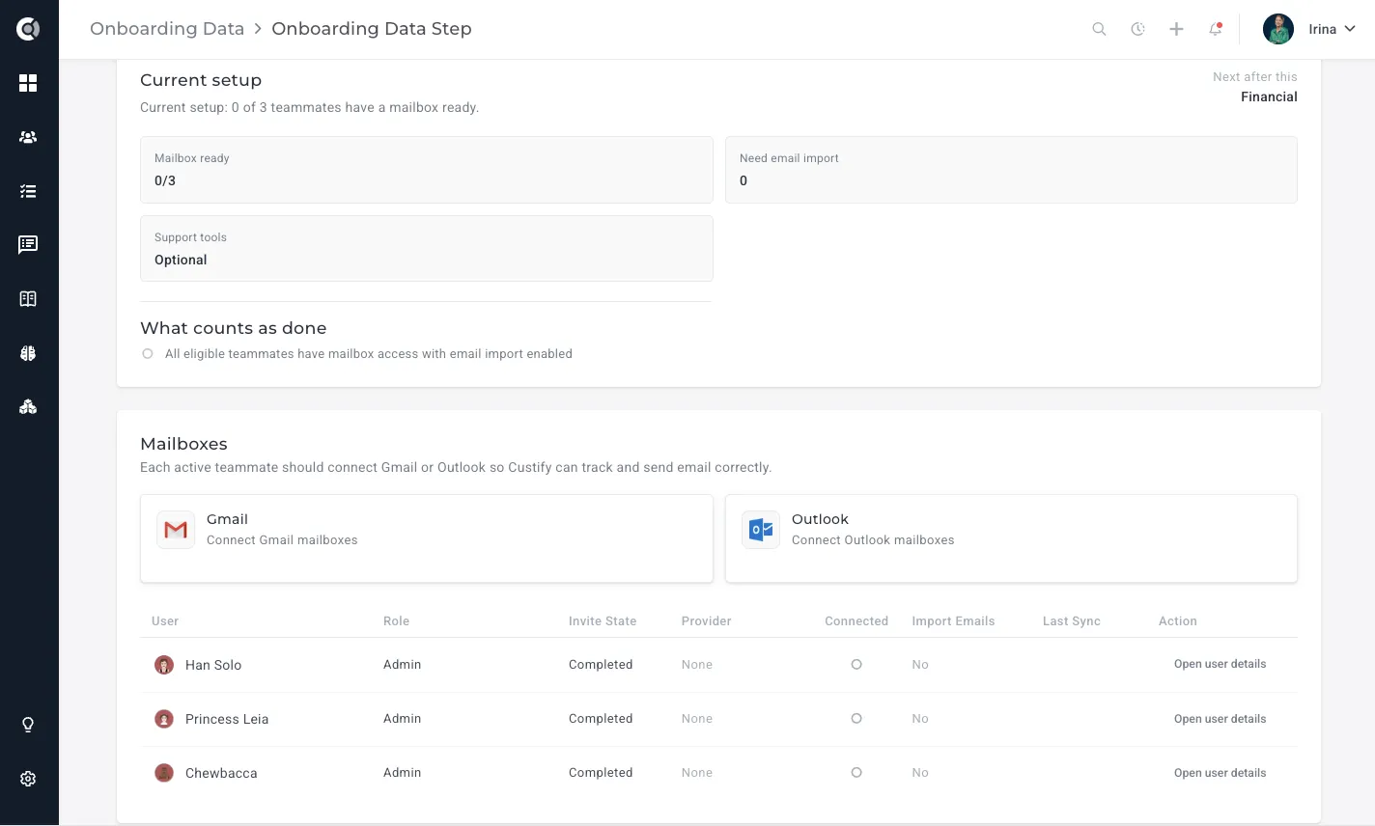Click the Custify logo icon
Image resolution: width=1375 pixels, height=826 pixels.
pyautogui.click(x=28, y=29)
